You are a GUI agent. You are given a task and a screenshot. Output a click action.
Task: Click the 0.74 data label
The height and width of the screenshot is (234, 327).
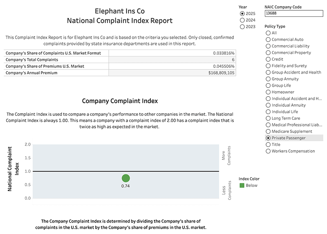[125, 186]
